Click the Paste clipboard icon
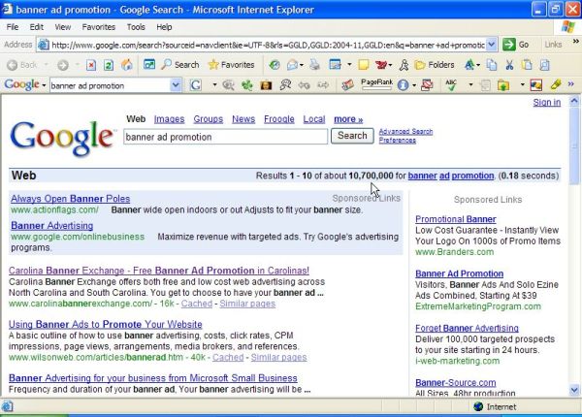This screenshot has width=582, height=417. click(x=527, y=65)
